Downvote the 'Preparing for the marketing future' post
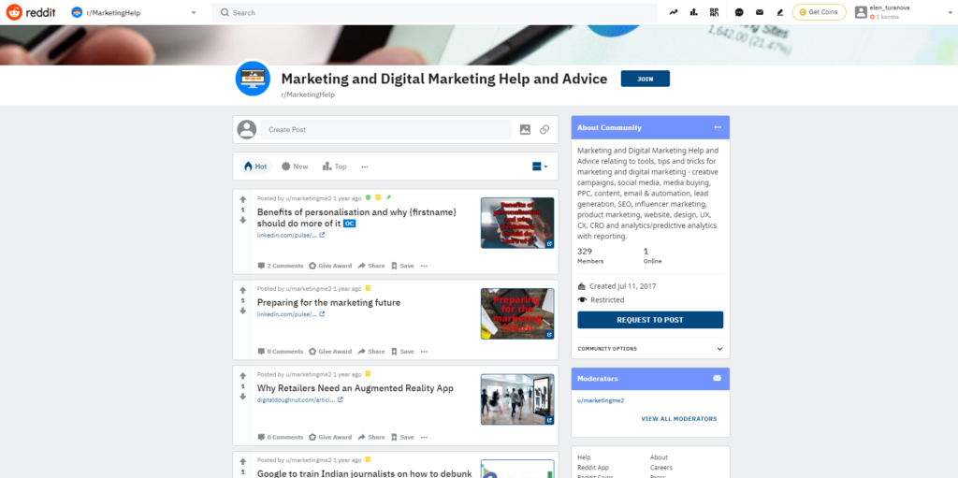Viewport: 958px width, 478px height. [x=243, y=311]
